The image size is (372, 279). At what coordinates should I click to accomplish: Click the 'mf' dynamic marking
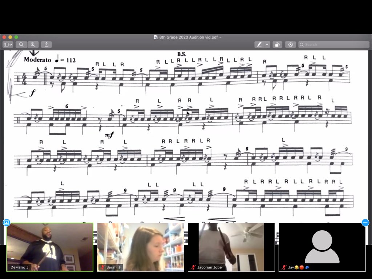[109, 135]
